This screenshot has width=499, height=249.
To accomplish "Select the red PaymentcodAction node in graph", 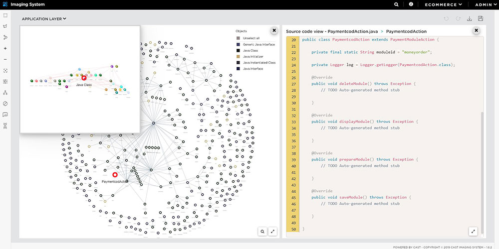I will click(115, 175).
